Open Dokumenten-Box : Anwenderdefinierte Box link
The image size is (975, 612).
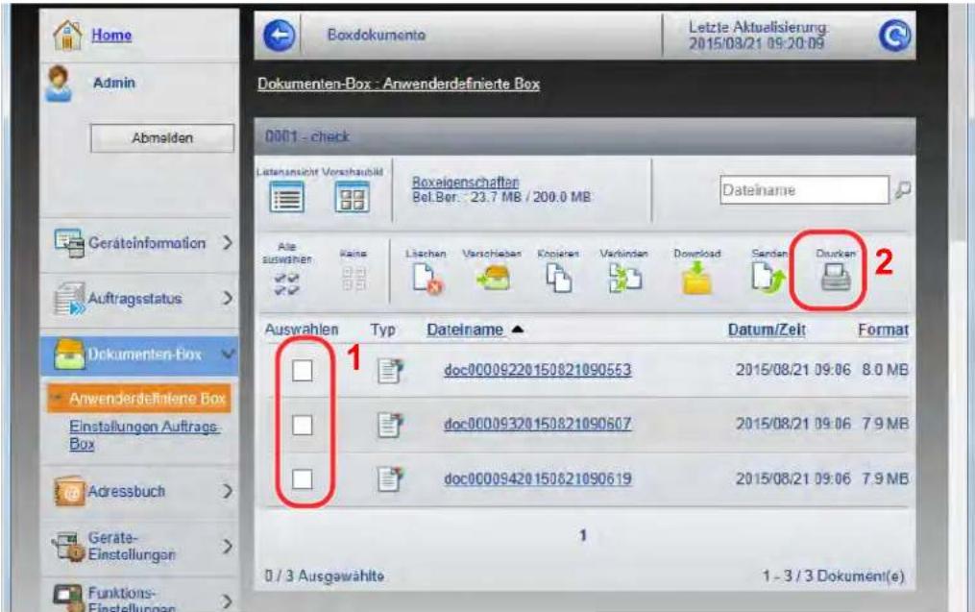pos(399,84)
